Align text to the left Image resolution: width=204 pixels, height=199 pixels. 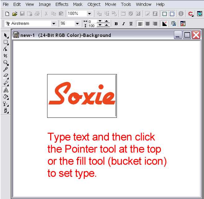click(140, 24)
